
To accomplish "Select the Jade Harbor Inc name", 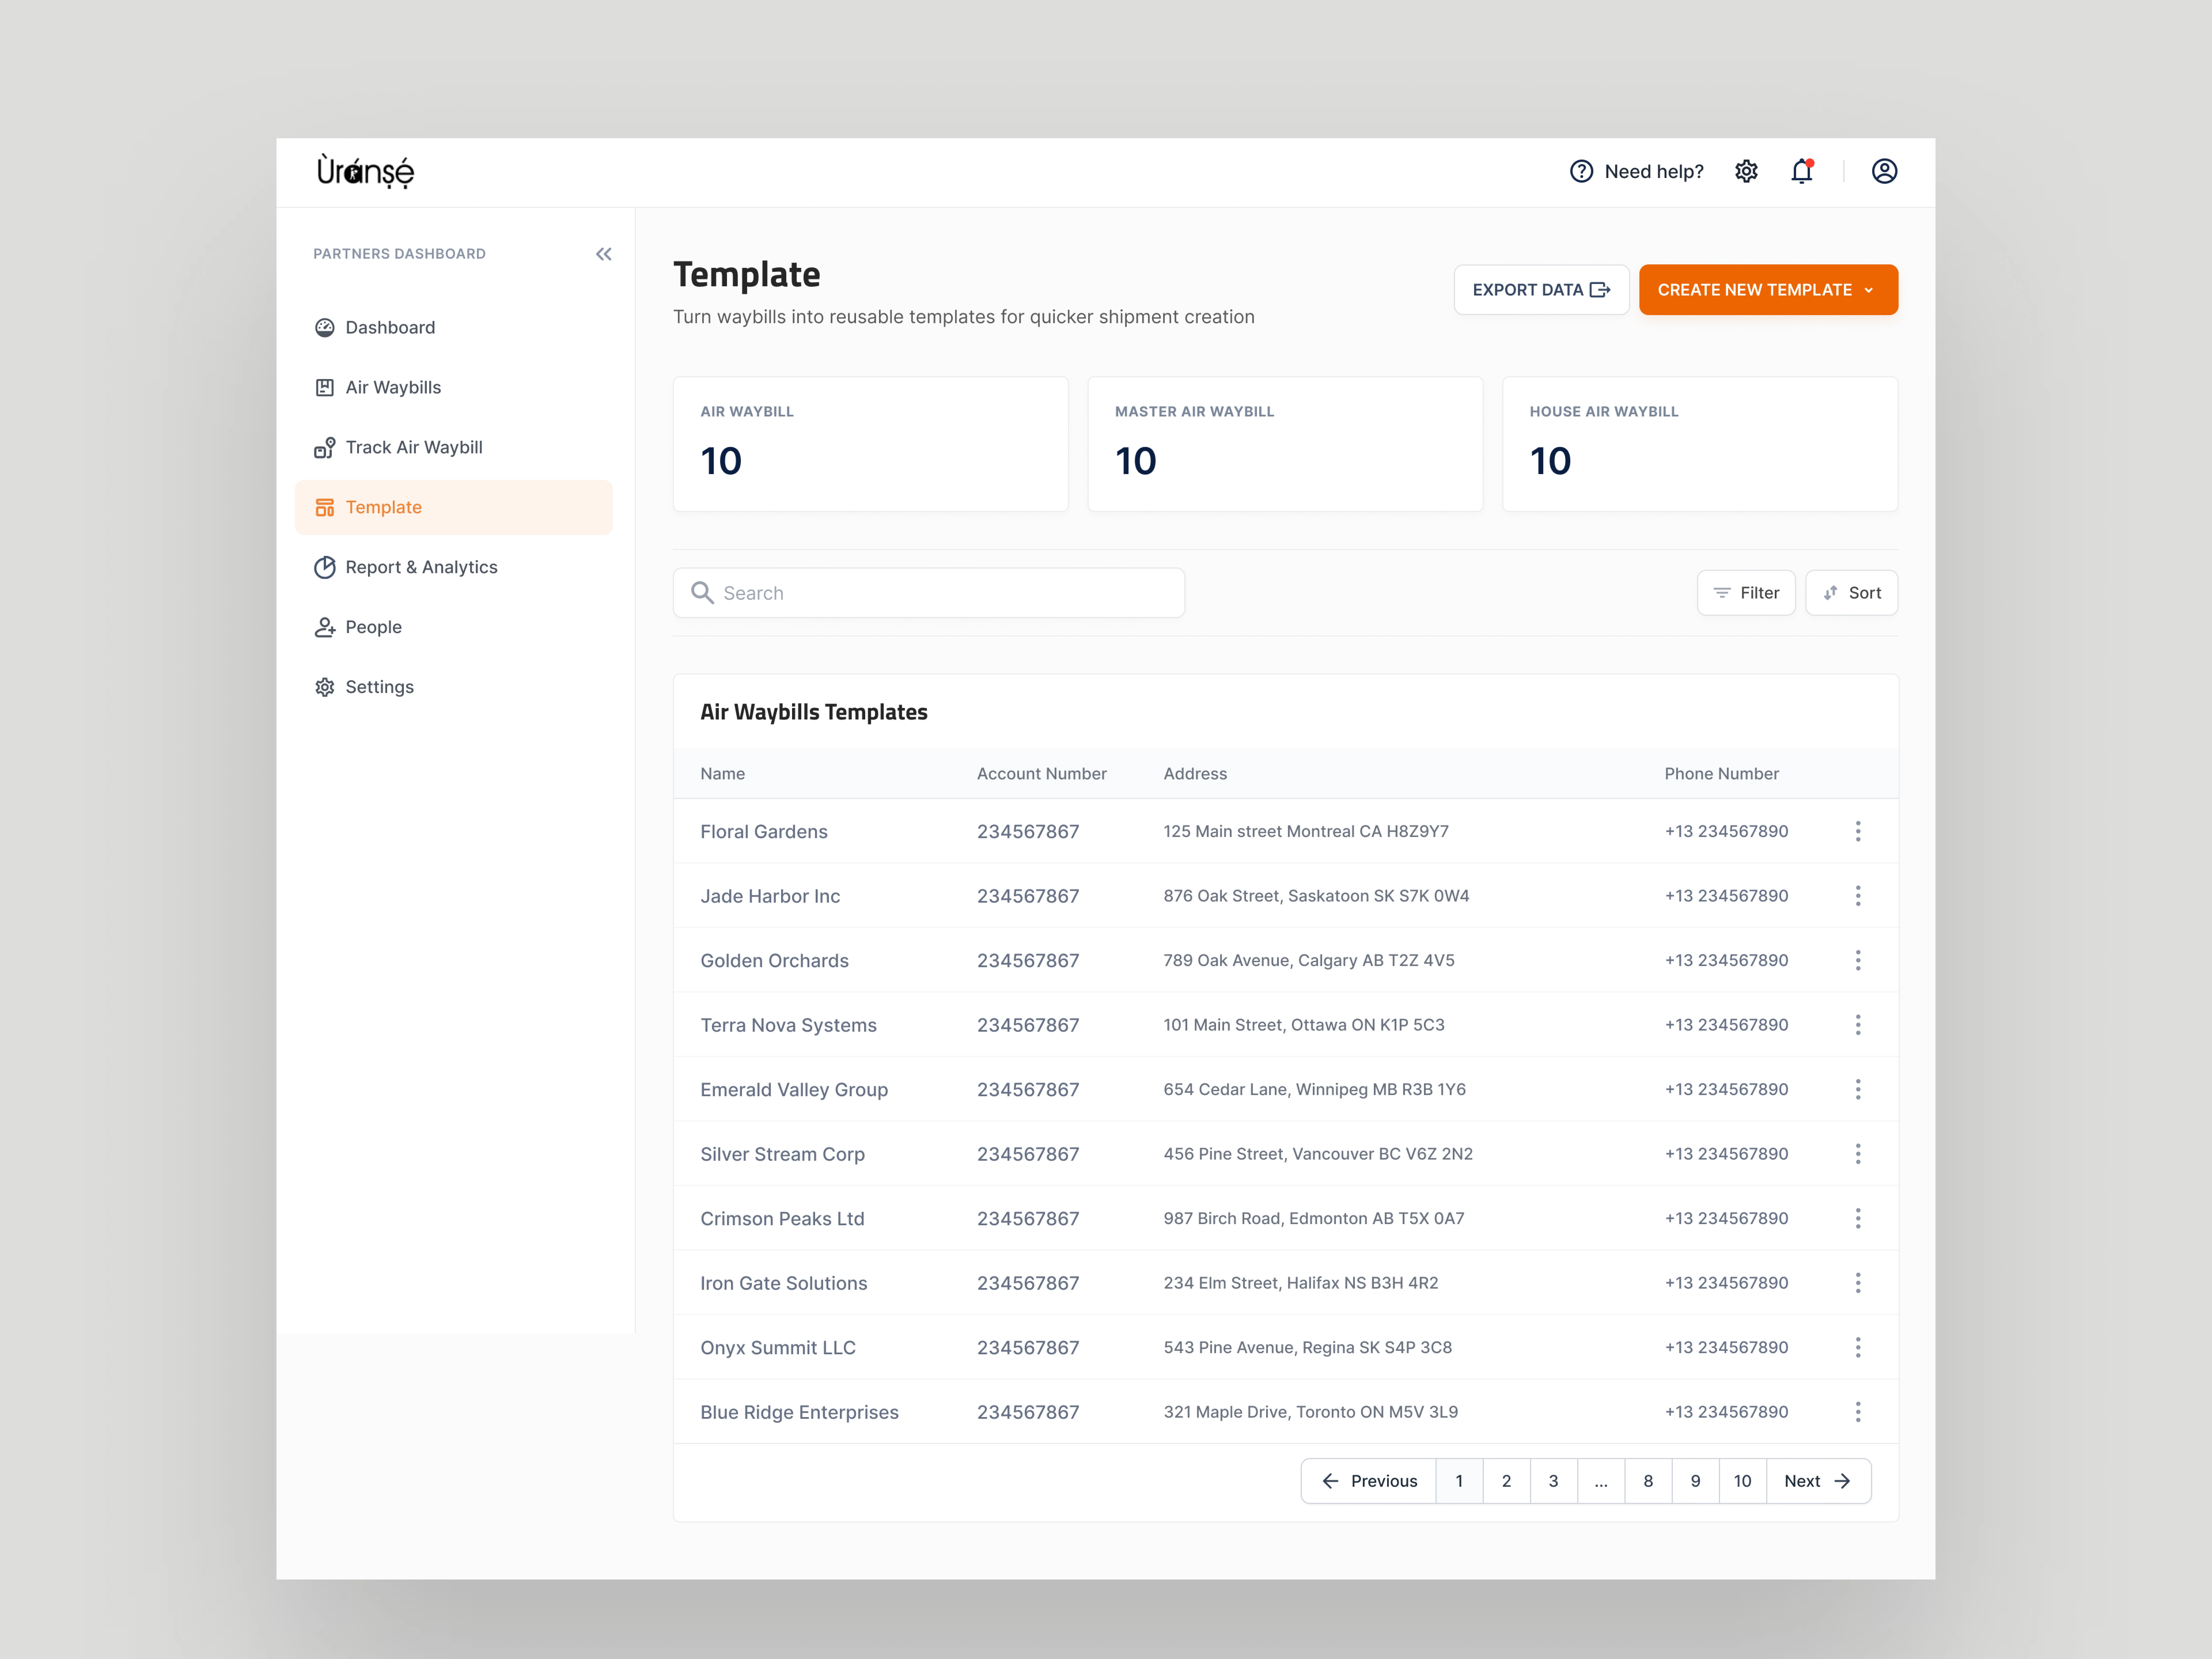I will [x=770, y=896].
